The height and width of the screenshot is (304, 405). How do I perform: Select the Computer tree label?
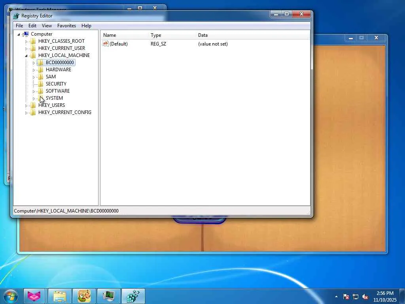click(42, 34)
